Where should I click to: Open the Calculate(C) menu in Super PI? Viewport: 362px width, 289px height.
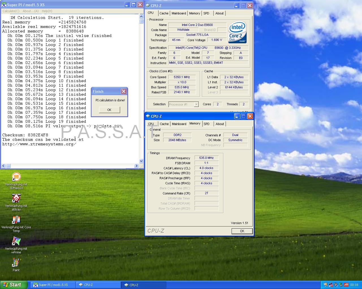coord(11,11)
